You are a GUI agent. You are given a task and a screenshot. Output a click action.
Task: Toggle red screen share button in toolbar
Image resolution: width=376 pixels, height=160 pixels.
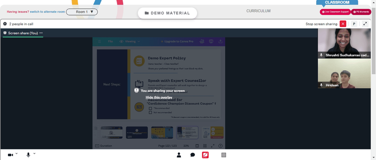[x=205, y=155]
